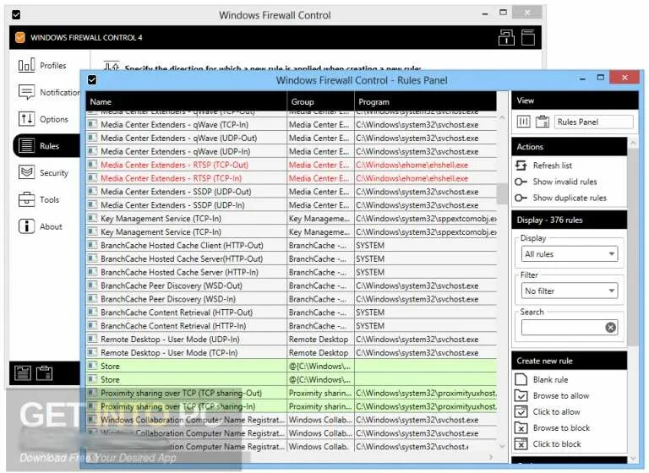
Task: Click icon of BranchCache Peer Discovery (WSD-Out) row
Action: pyautogui.click(x=92, y=285)
